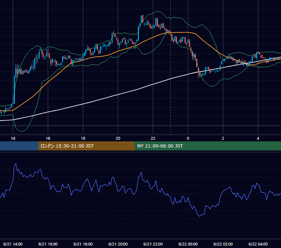
Task: Click the 9/22 02:00 time label
Action: point(223,244)
